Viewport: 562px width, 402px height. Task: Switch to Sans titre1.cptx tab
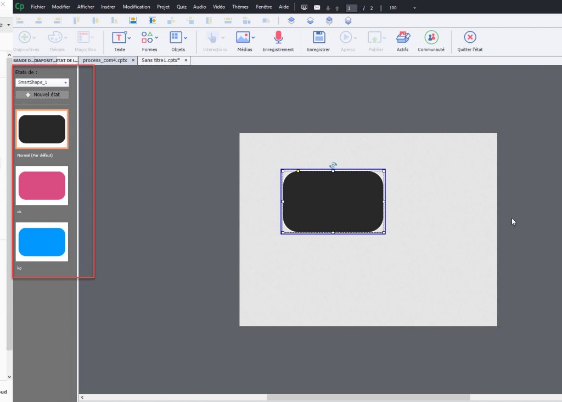pos(161,60)
